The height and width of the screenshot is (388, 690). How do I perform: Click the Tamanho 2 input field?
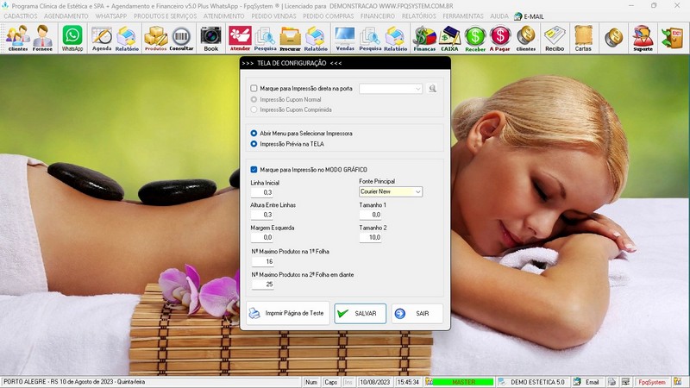[x=371, y=237]
